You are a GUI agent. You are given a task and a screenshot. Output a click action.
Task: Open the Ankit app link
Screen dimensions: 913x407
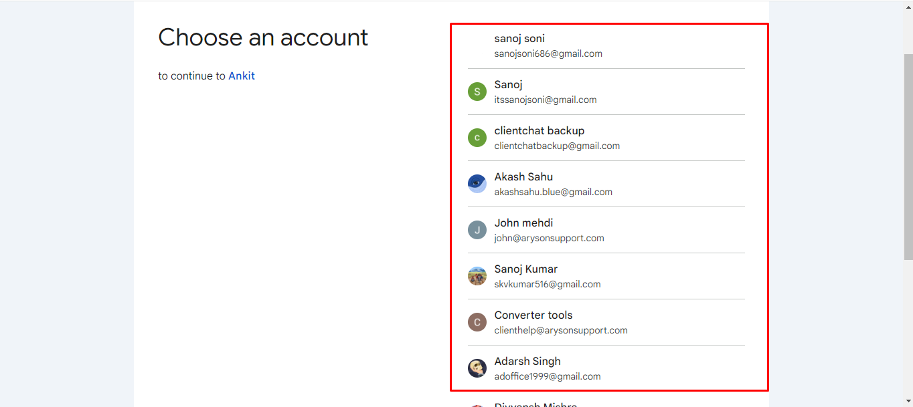click(242, 76)
